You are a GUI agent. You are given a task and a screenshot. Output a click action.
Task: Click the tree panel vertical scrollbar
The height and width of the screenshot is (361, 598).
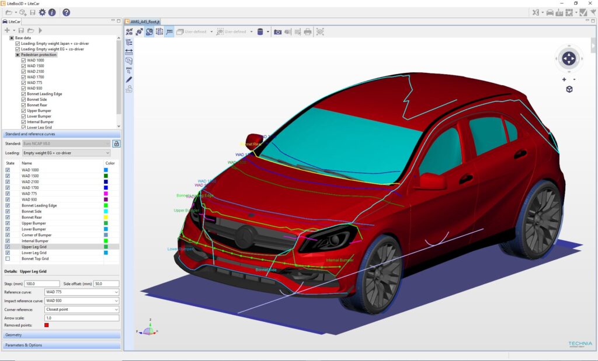coord(119,76)
